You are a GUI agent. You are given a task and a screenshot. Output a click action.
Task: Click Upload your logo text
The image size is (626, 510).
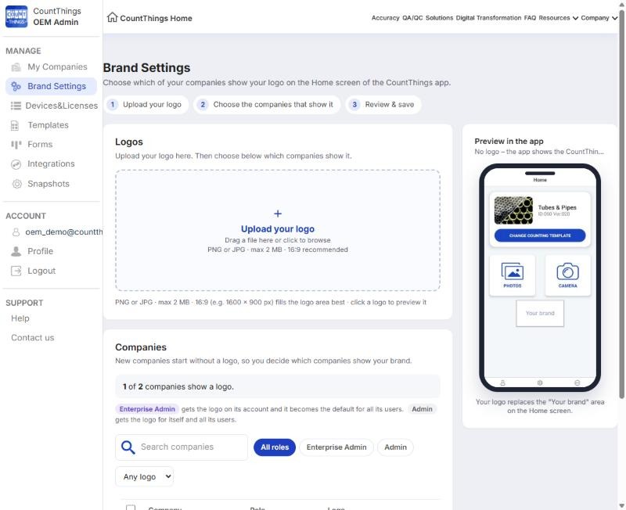point(278,229)
